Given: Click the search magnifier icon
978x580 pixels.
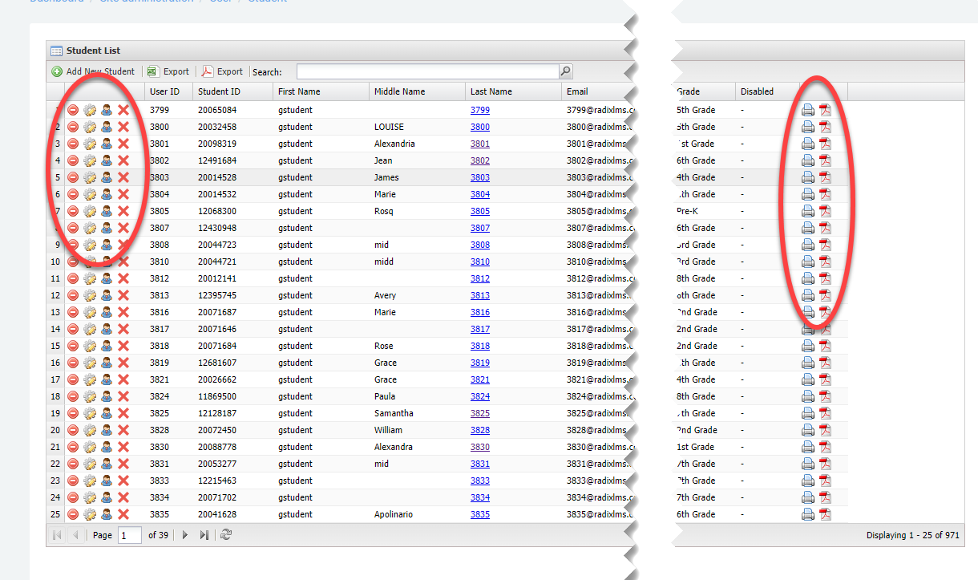Looking at the screenshot, I should [566, 71].
